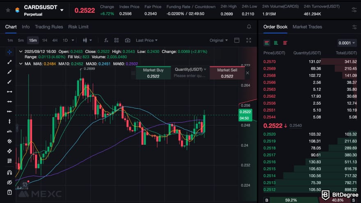The width and height of the screenshot is (361, 203).
Task: Grab the quick order panel drag handle
Action: click(x=133, y=73)
